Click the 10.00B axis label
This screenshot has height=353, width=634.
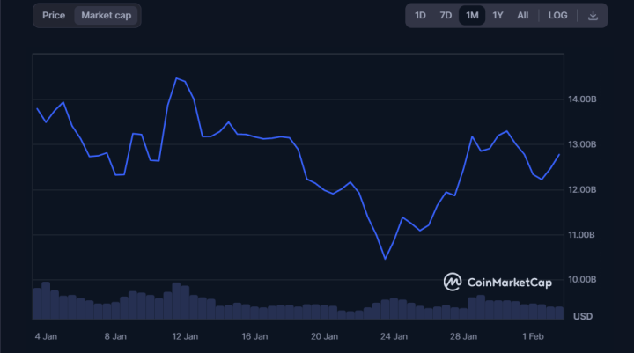click(x=582, y=279)
